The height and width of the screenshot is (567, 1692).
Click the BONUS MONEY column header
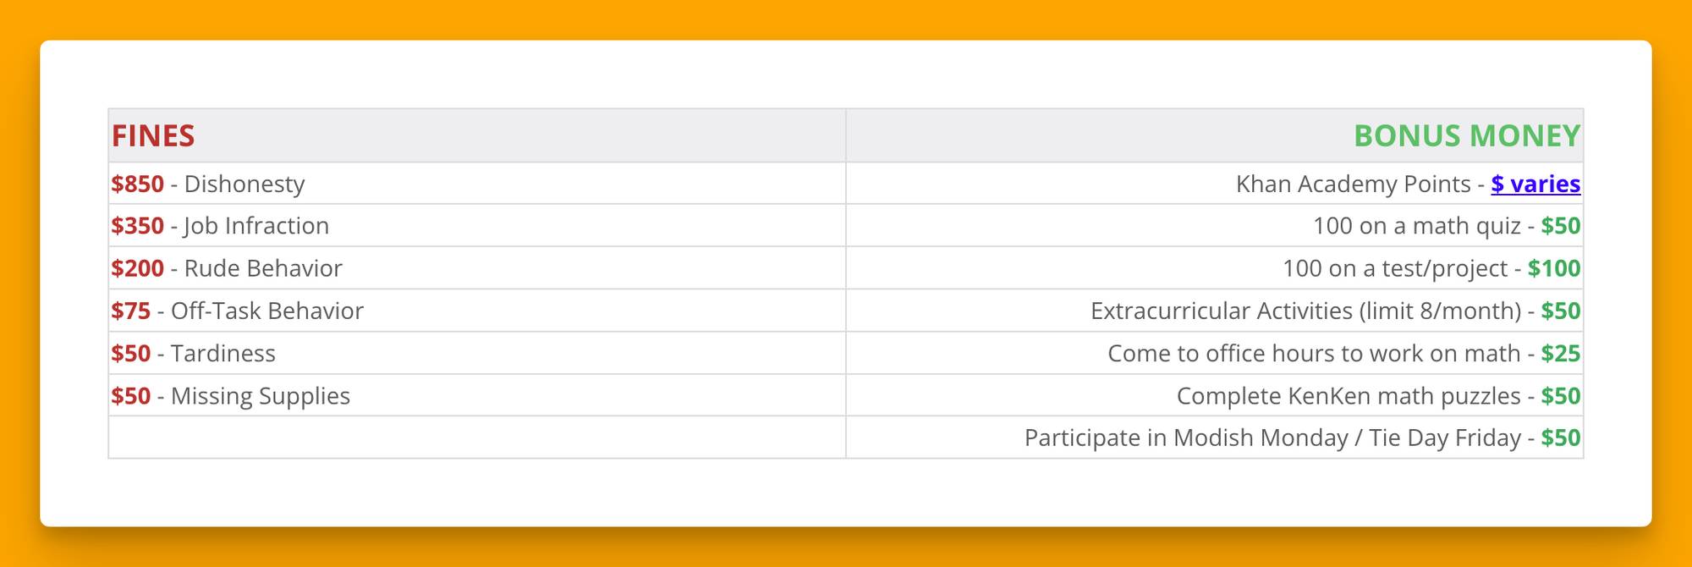pos(1467,135)
